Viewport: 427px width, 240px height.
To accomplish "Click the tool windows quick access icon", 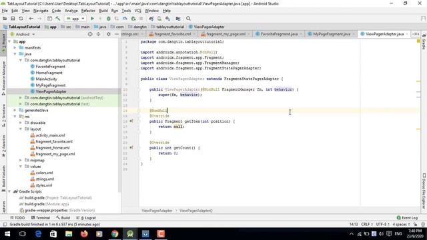I will pyautogui.click(x=5, y=225).
